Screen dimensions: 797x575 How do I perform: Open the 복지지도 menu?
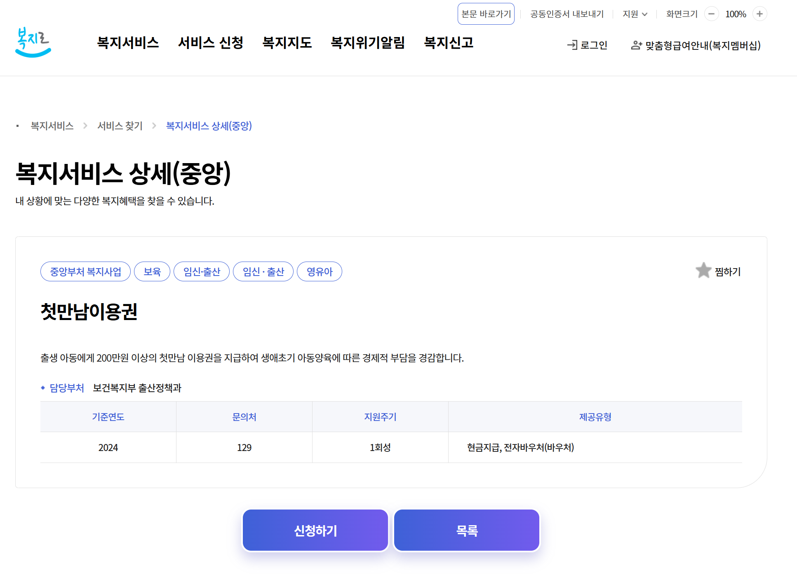[287, 43]
